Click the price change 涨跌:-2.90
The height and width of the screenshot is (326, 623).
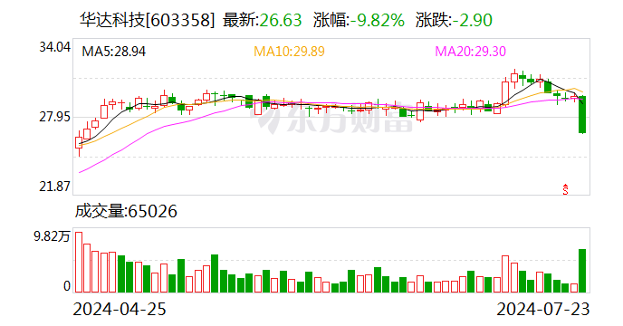point(455,20)
